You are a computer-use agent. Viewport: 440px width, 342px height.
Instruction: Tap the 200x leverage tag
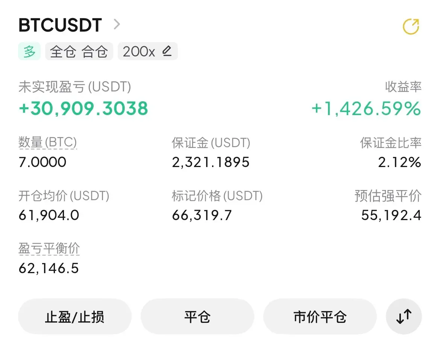(x=147, y=51)
